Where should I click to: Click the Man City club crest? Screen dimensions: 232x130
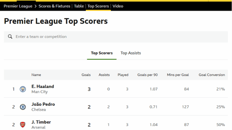[x=23, y=89]
